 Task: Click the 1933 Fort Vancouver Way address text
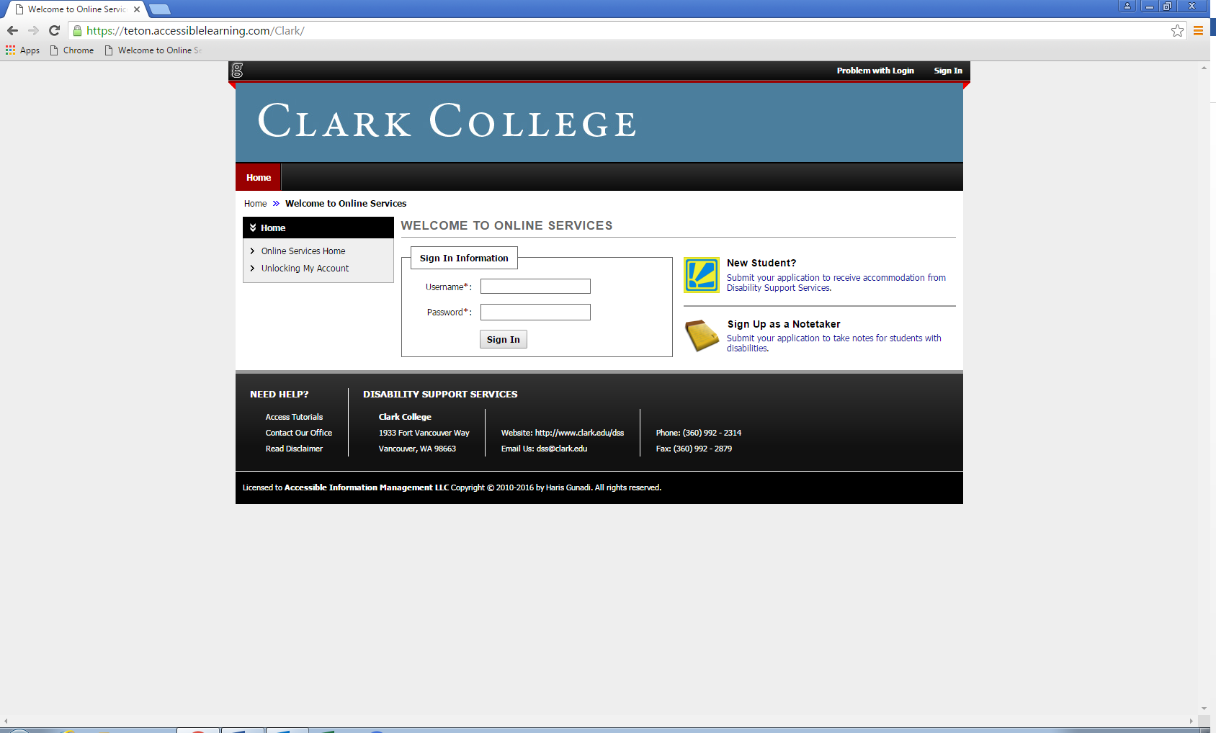click(x=424, y=433)
